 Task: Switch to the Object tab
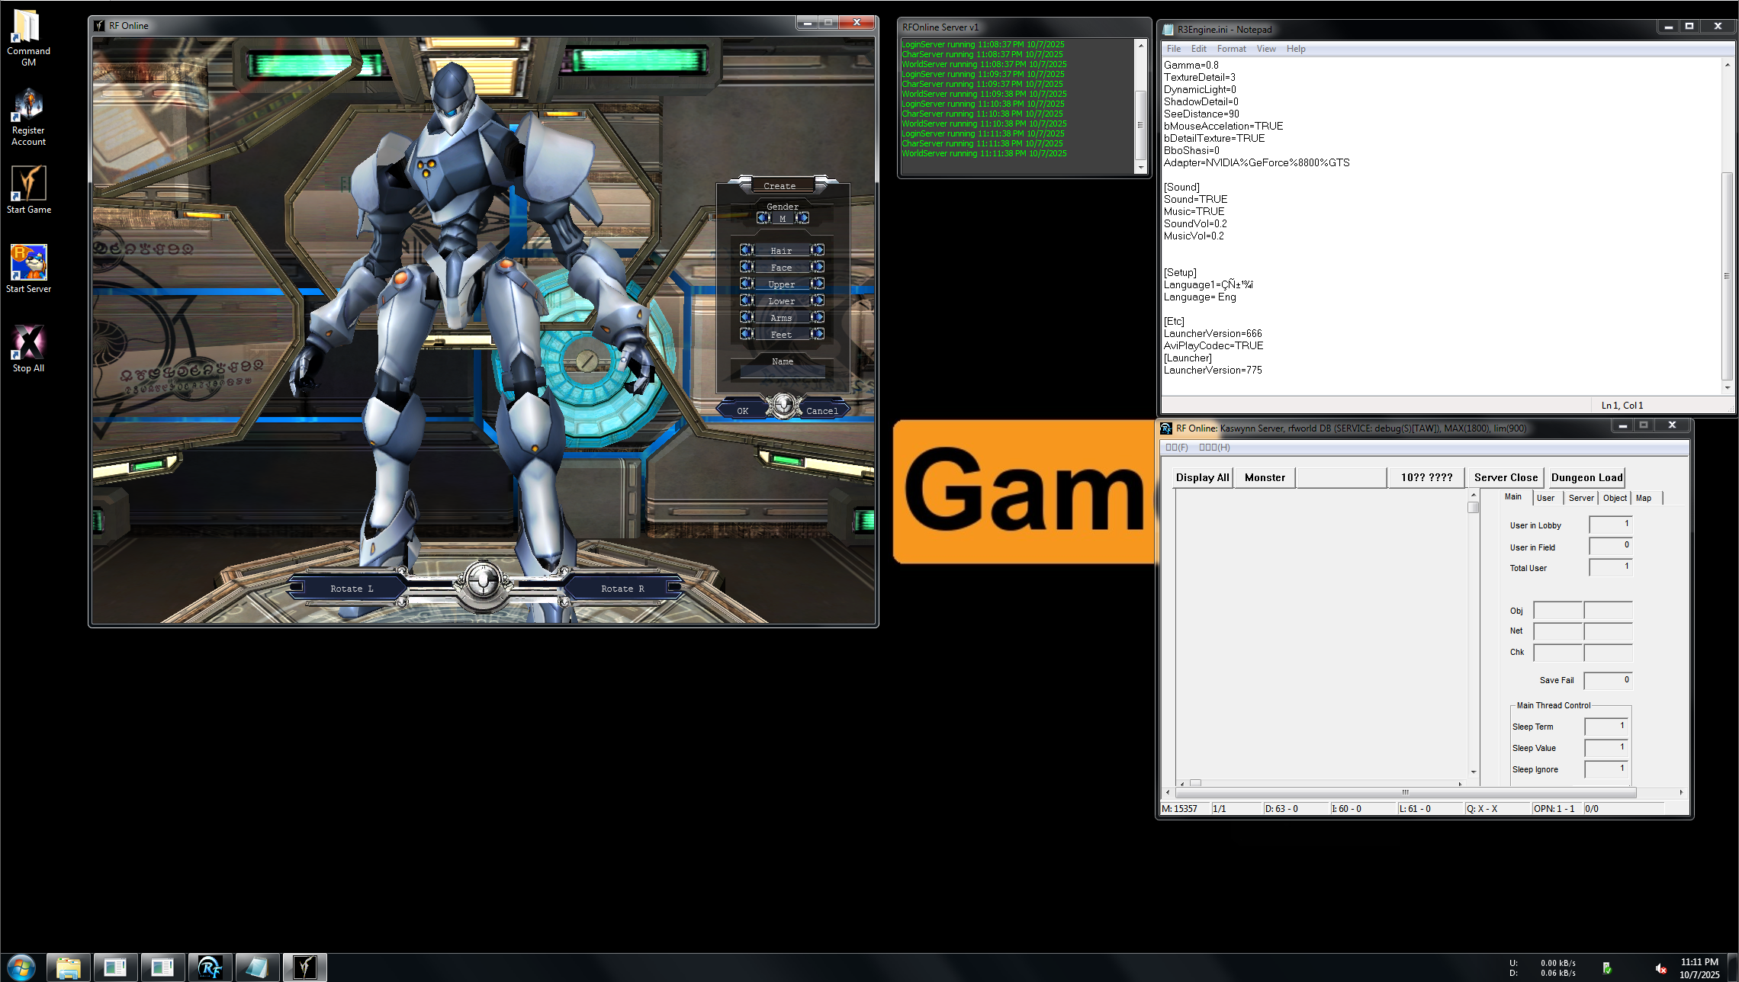[x=1615, y=498]
